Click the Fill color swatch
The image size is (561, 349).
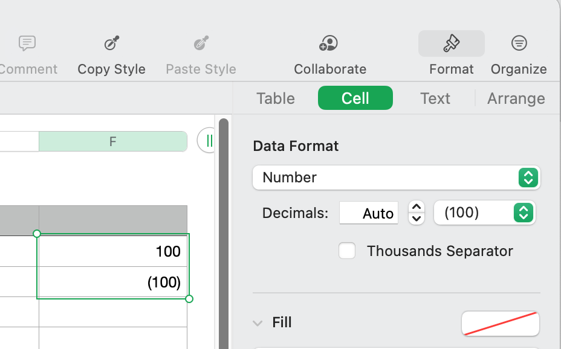point(500,324)
